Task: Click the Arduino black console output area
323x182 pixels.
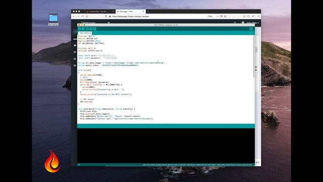Action: tap(166, 146)
